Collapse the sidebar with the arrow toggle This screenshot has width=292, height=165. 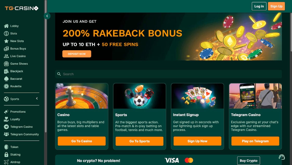tap(47, 16)
